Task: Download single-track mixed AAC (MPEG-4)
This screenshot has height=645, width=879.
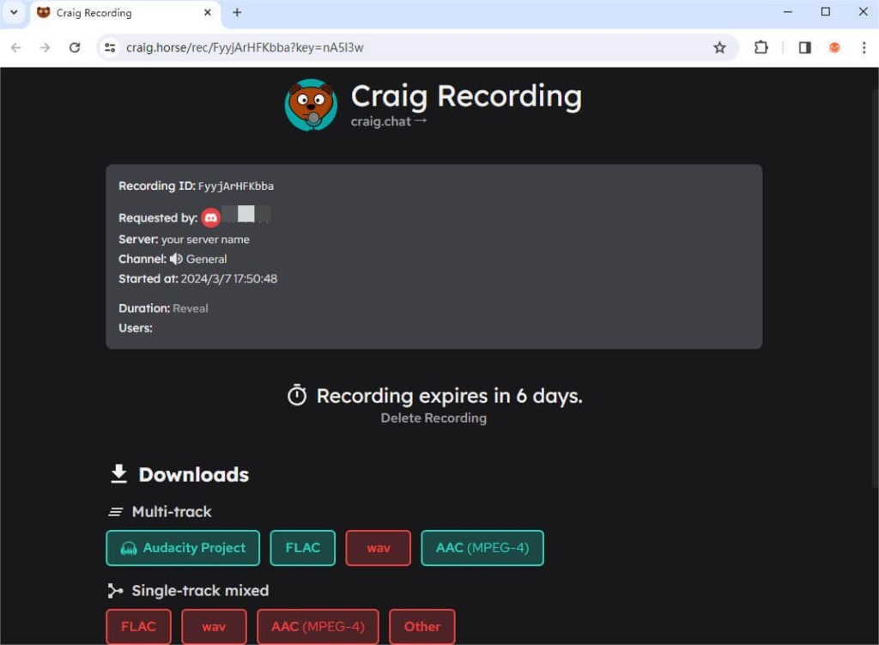Action: [318, 627]
